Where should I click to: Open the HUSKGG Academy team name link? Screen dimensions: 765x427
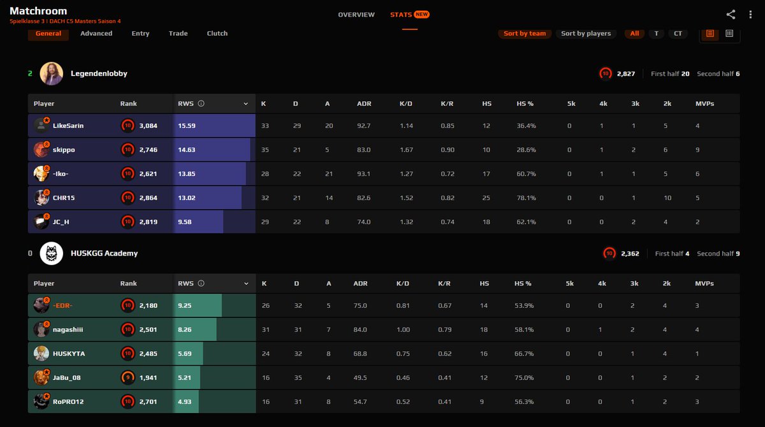(x=104, y=253)
